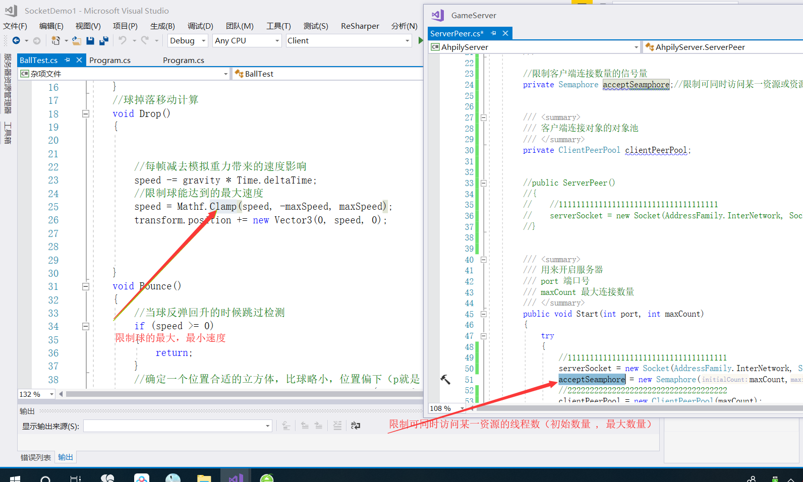The width and height of the screenshot is (803, 482).
Task: Open the ReSharper menu
Action: [x=360, y=26]
